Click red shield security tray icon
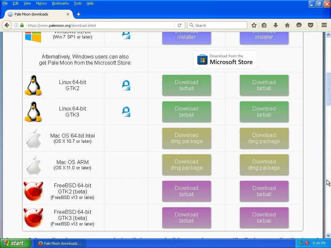The height and width of the screenshot is (248, 331). tap(307, 243)
